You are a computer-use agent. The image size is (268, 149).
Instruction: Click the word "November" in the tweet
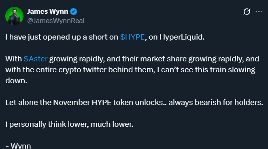tap(71, 103)
